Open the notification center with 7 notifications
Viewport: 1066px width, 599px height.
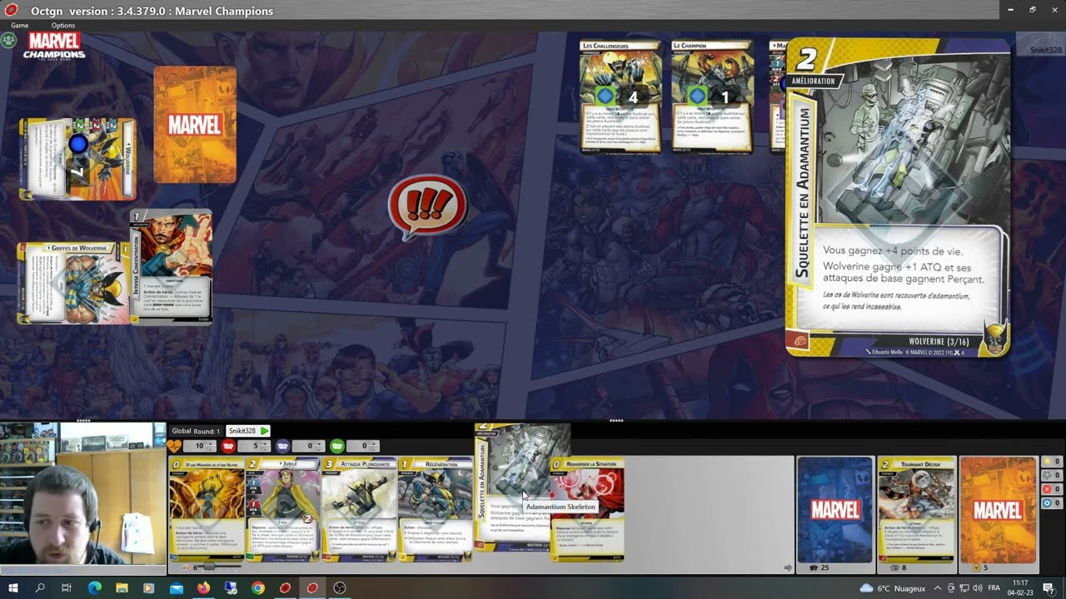(1049, 588)
